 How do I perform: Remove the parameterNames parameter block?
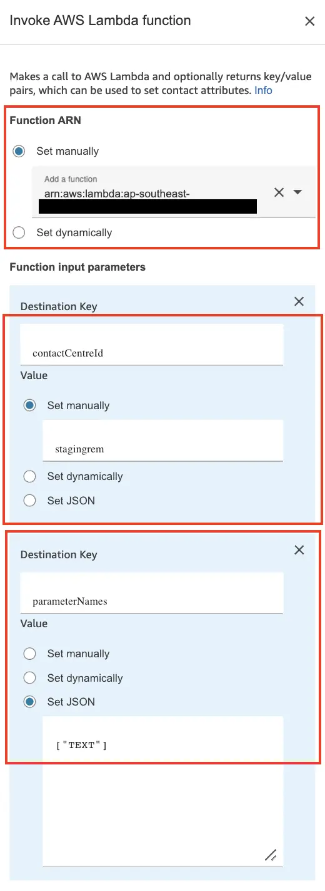pyautogui.click(x=299, y=550)
